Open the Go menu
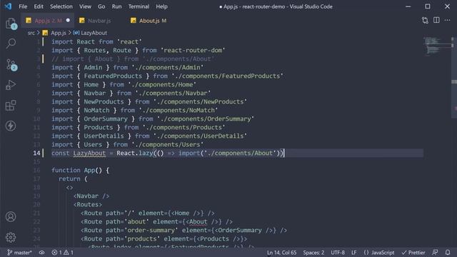 tap(101, 6)
